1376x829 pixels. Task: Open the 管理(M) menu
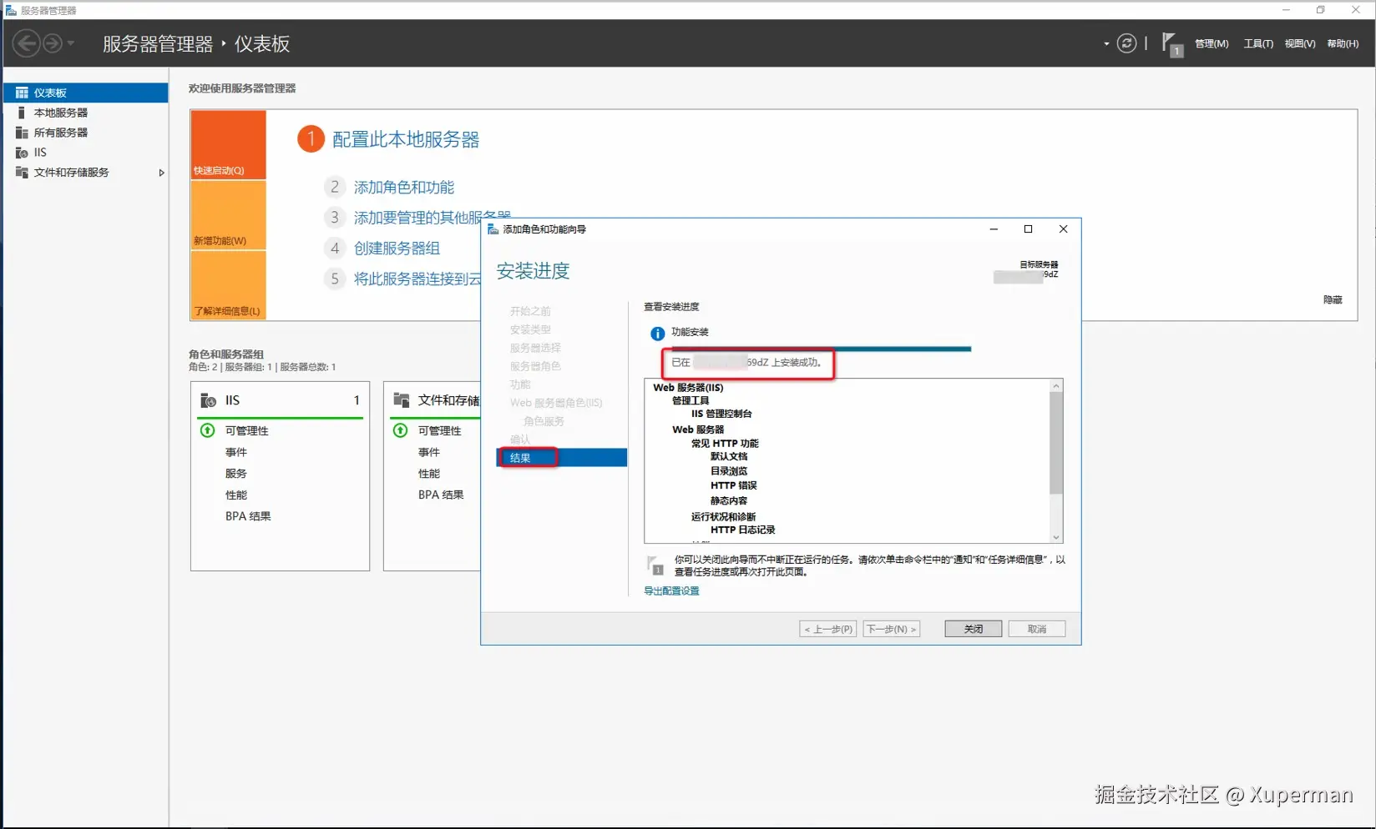(x=1212, y=44)
